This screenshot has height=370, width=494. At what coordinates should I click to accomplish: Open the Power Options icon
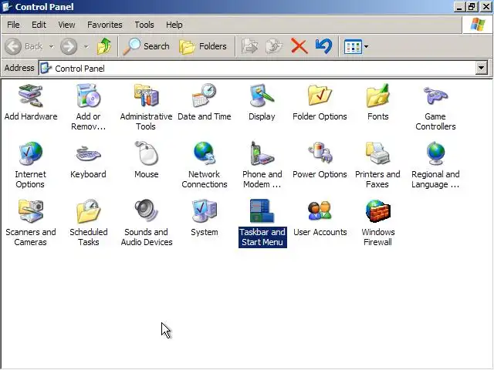tap(320, 153)
